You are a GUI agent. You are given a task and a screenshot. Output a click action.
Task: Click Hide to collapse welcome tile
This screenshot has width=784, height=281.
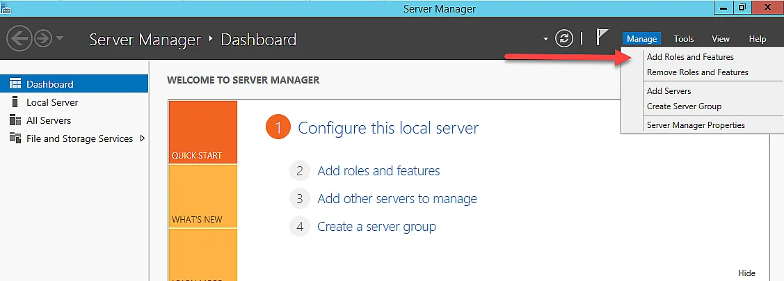746,273
